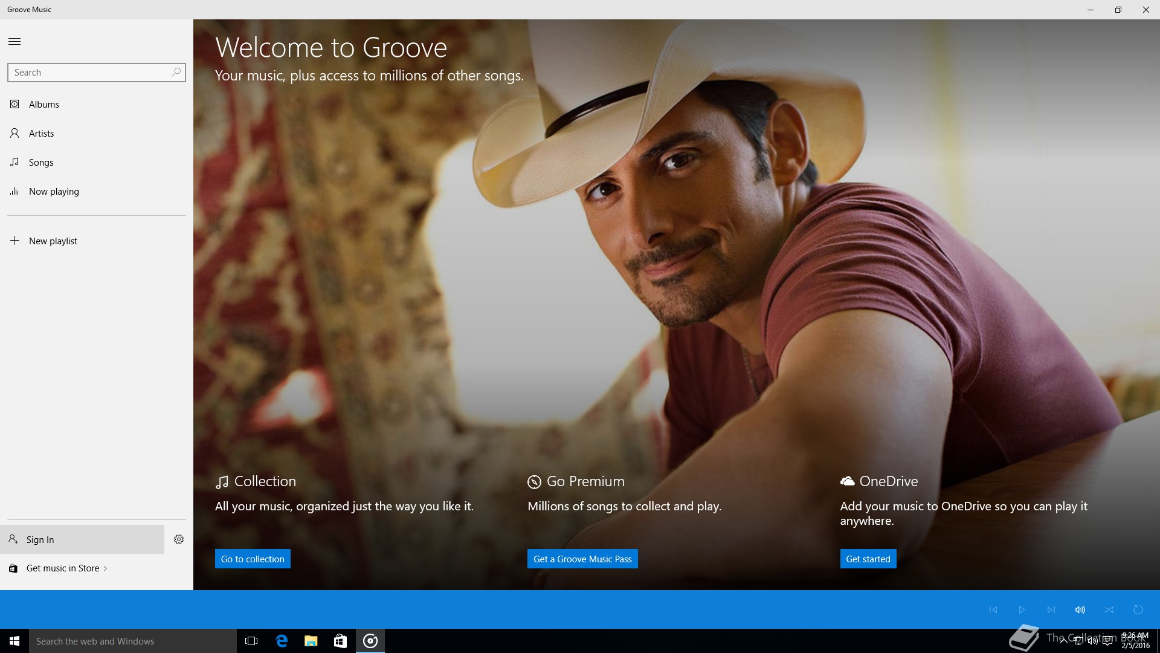This screenshot has height=653, width=1160.
Task: Click the Collection music note icon
Action: 222,482
